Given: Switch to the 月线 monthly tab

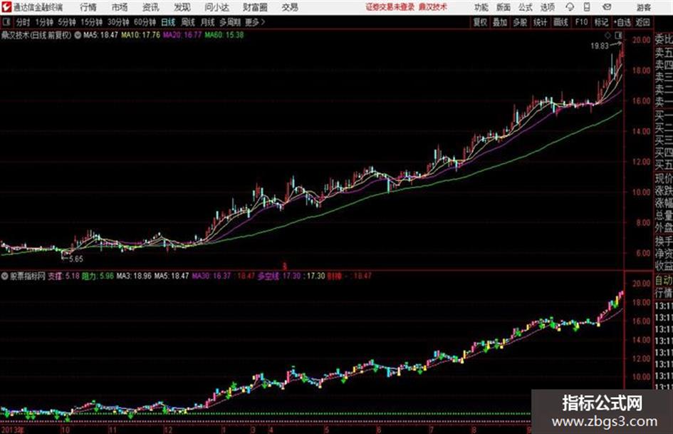Looking at the screenshot, I should point(208,22).
